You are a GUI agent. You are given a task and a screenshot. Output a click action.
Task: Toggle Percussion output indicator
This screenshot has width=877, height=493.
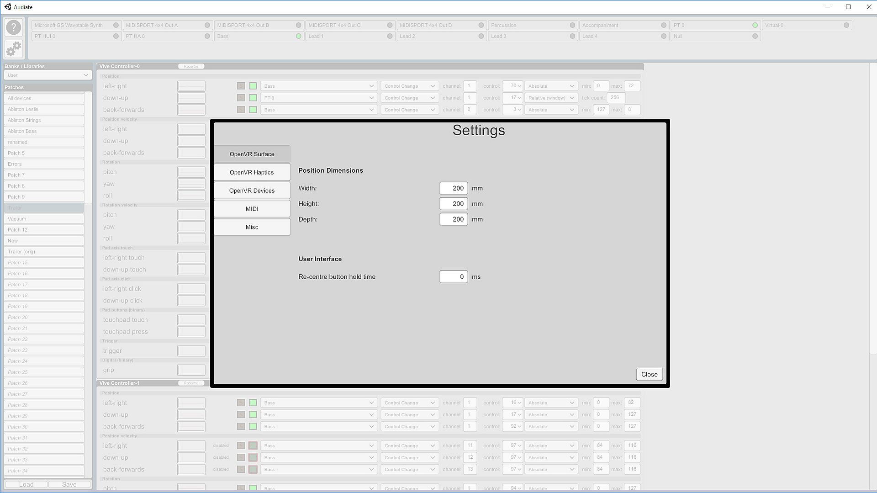[573, 25]
